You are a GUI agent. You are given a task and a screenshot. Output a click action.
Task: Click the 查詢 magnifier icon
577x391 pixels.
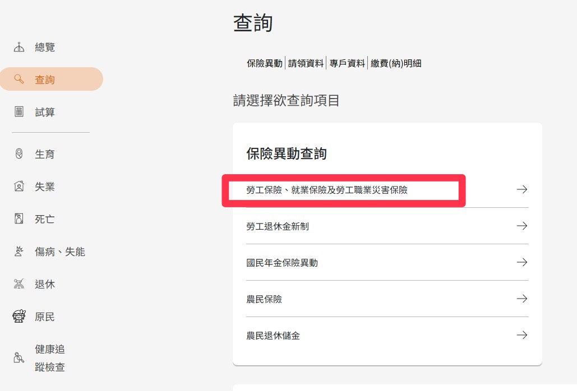19,79
